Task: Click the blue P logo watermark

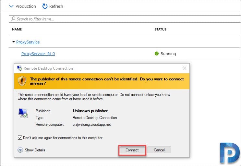Action: click(230, 153)
